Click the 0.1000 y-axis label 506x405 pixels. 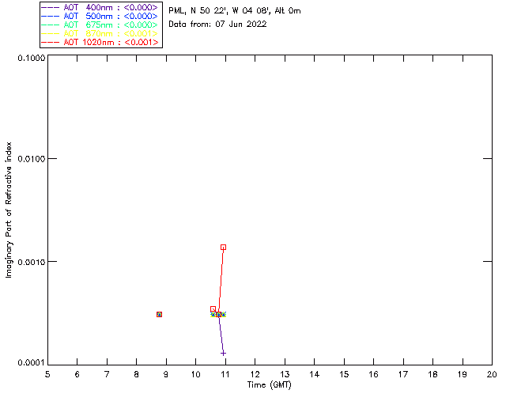click(x=31, y=58)
